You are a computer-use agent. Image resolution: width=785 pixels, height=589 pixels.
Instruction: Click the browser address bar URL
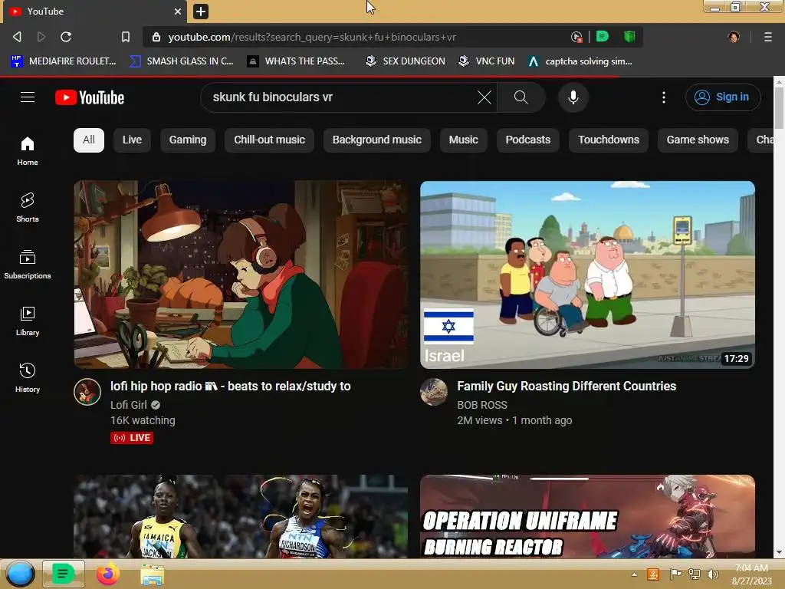click(x=312, y=37)
